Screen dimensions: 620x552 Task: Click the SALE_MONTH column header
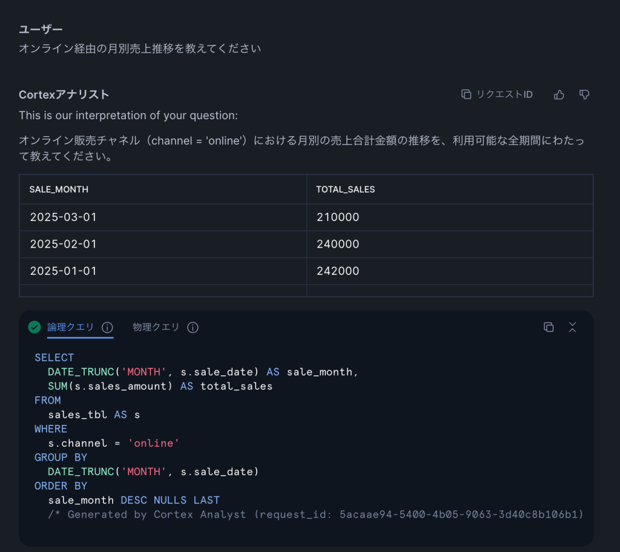tap(59, 189)
